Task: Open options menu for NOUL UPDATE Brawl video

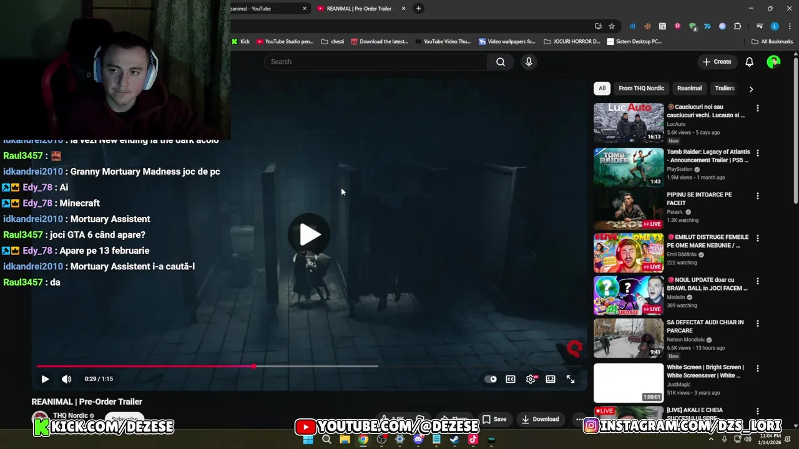Action: [758, 281]
